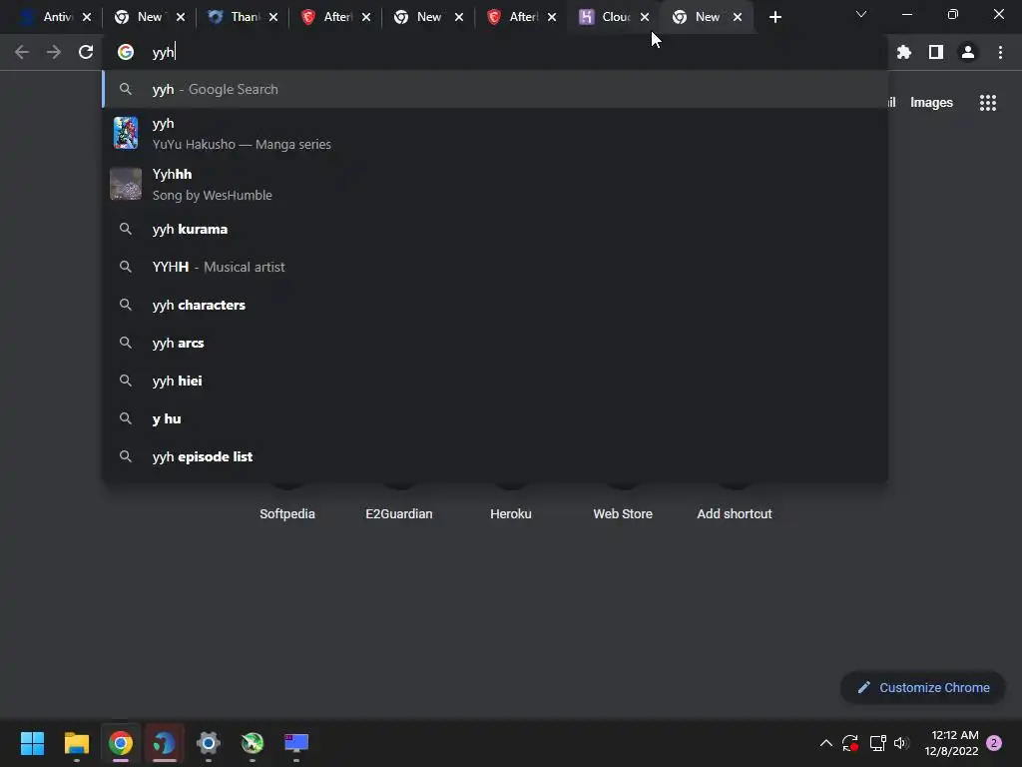This screenshot has width=1022, height=767.
Task: Select 'yyh - Google Search' suggestion
Action: coord(495,89)
